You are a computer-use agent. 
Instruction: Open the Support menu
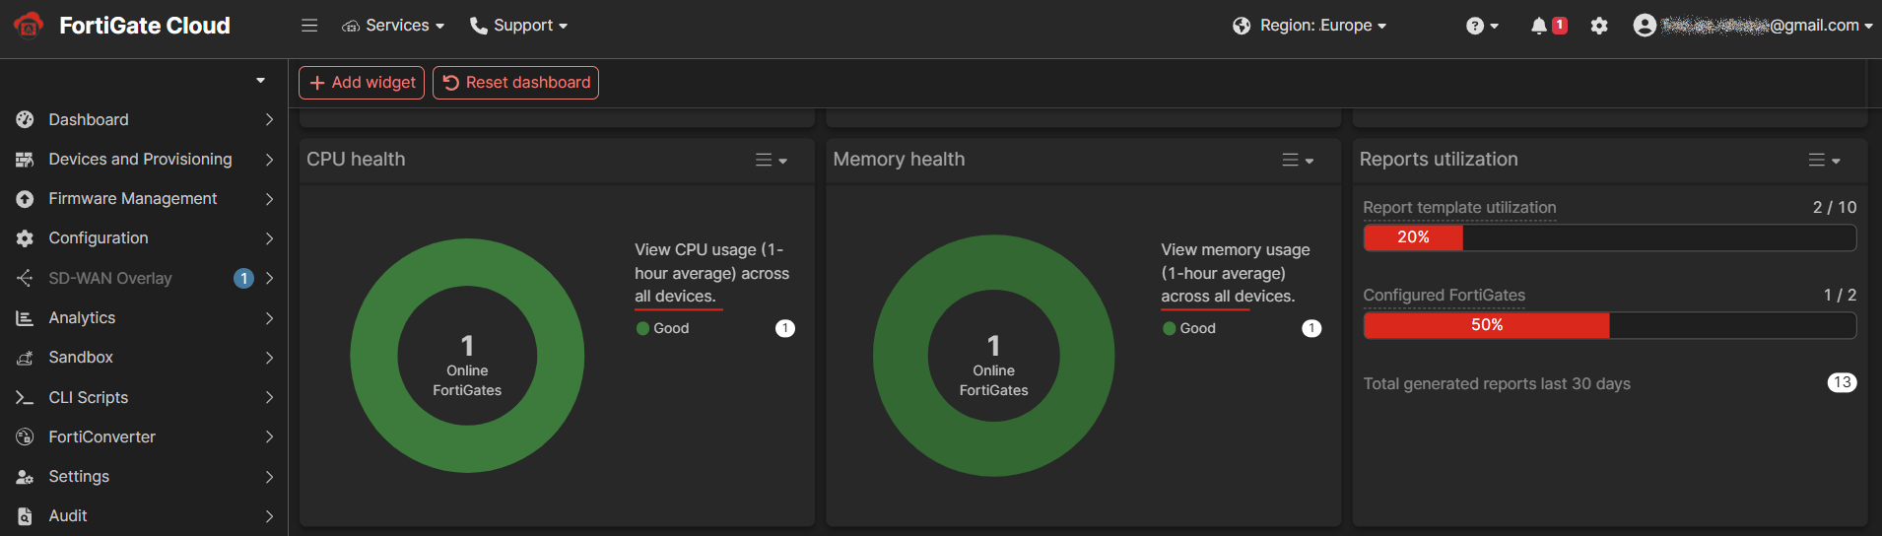[x=518, y=26]
